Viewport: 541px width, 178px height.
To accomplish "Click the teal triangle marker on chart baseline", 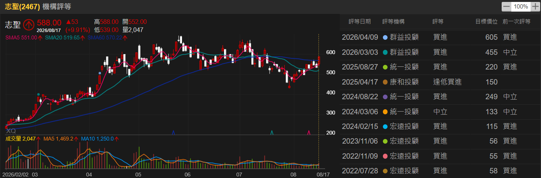I will click(x=272, y=132).
